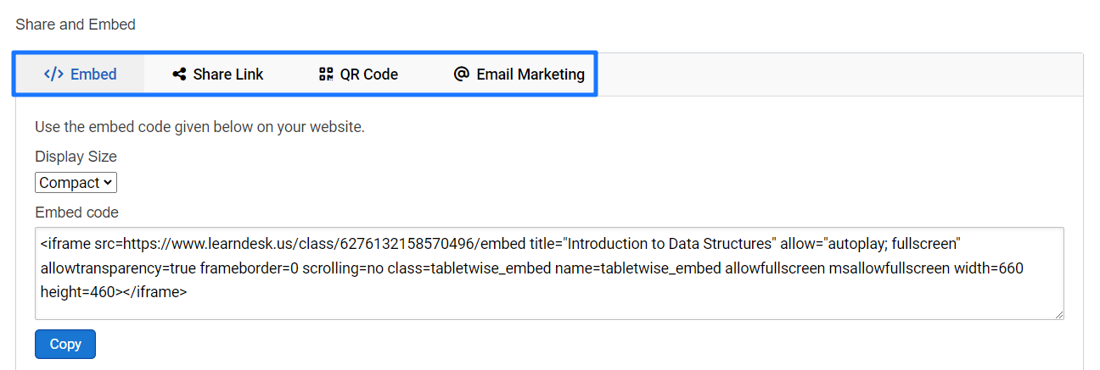This screenshot has height=370, width=1100.
Task: Go to the Email Marketing tab
Action: [x=519, y=75]
